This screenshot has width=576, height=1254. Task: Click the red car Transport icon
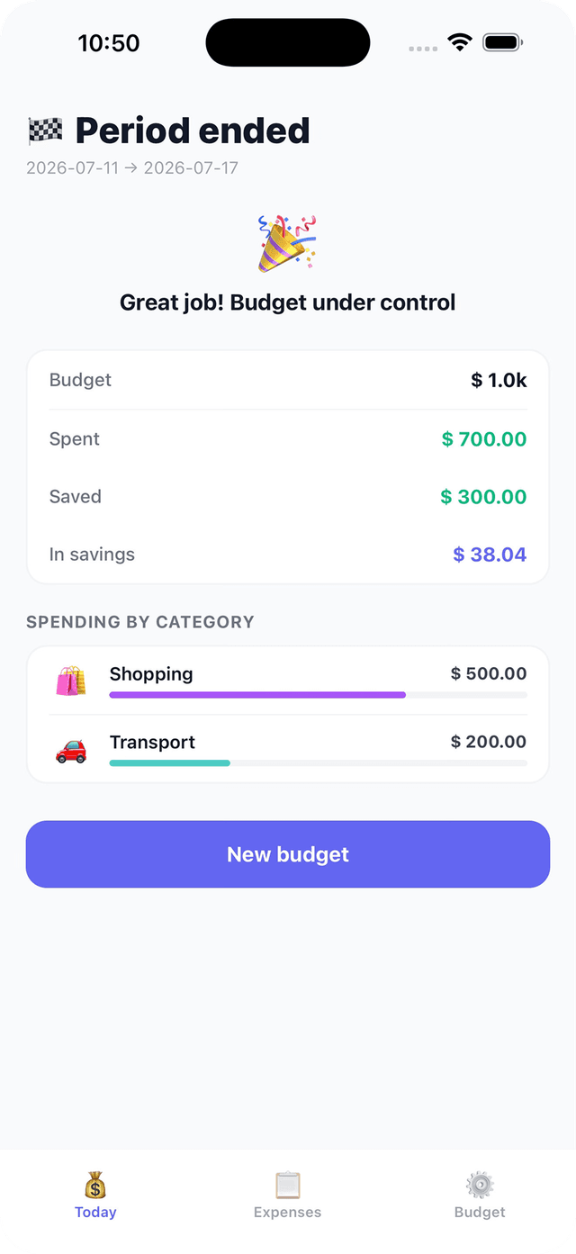tap(71, 749)
